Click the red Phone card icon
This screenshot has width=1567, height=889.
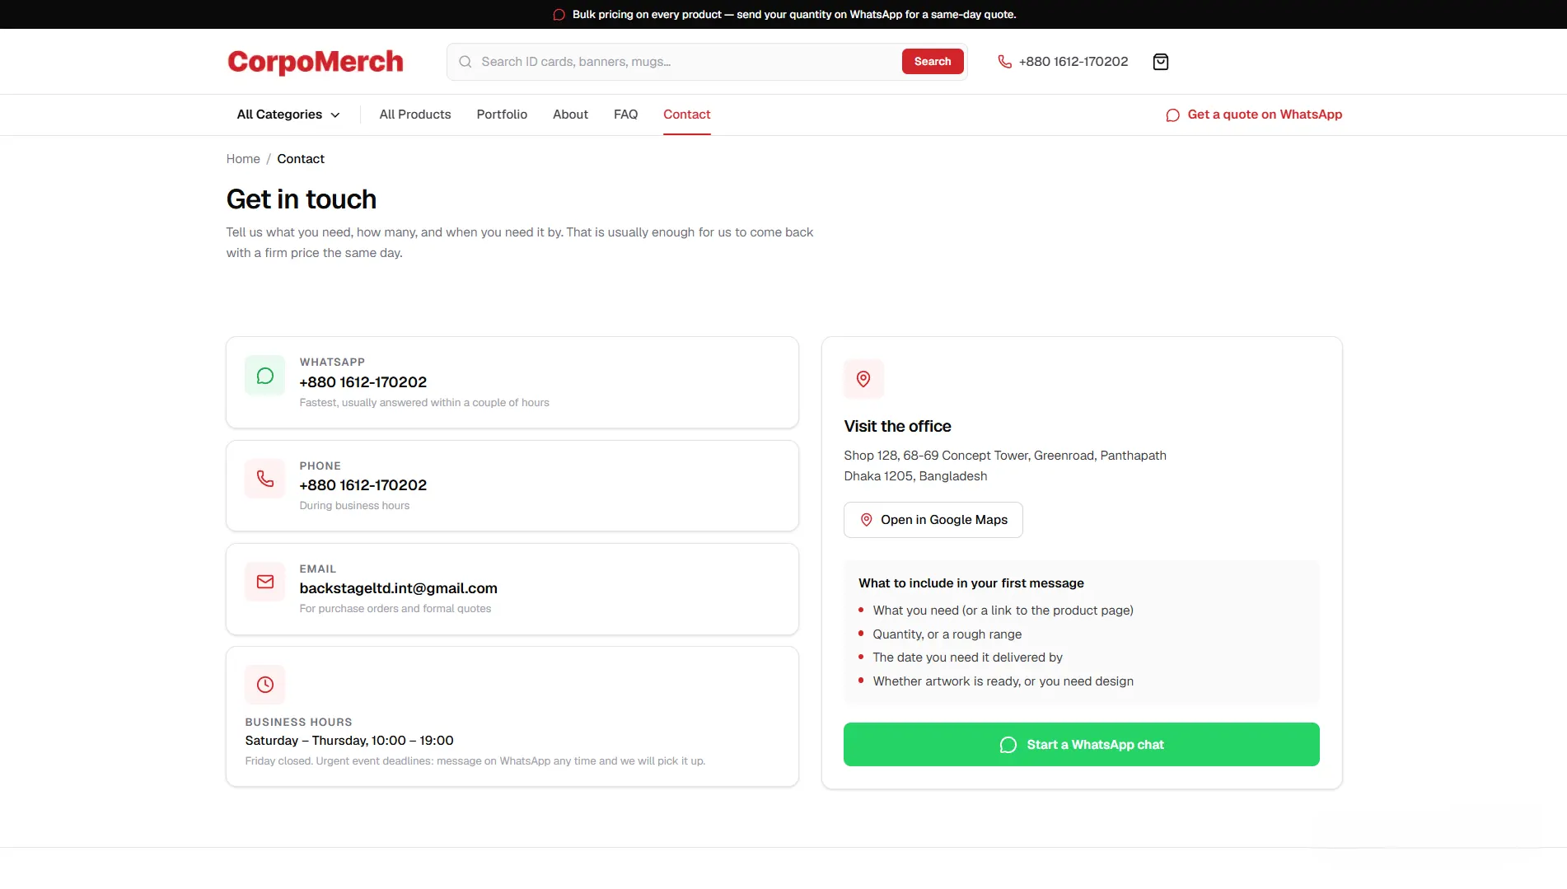[265, 479]
